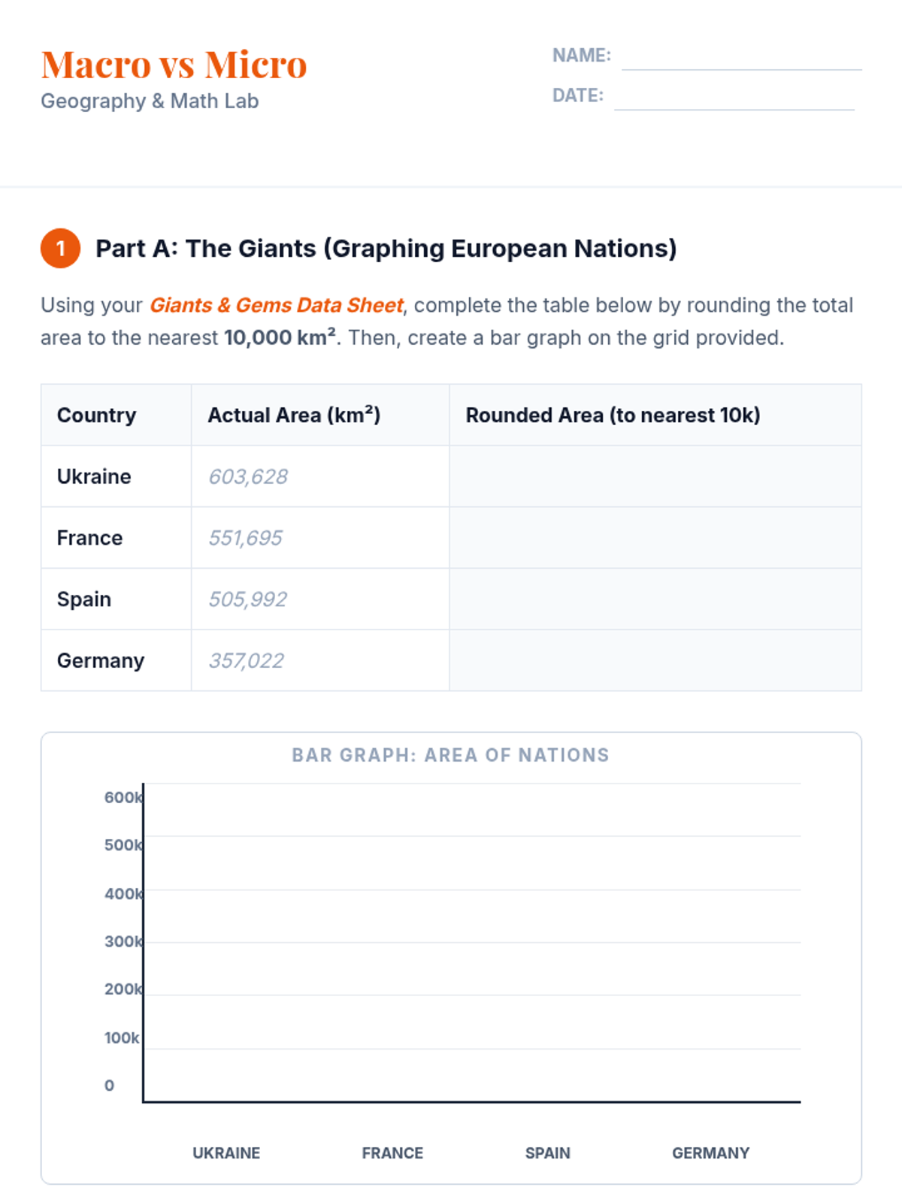The height and width of the screenshot is (1202, 902).
Task: Select the Germany actual area value 357,022
Action: point(246,660)
